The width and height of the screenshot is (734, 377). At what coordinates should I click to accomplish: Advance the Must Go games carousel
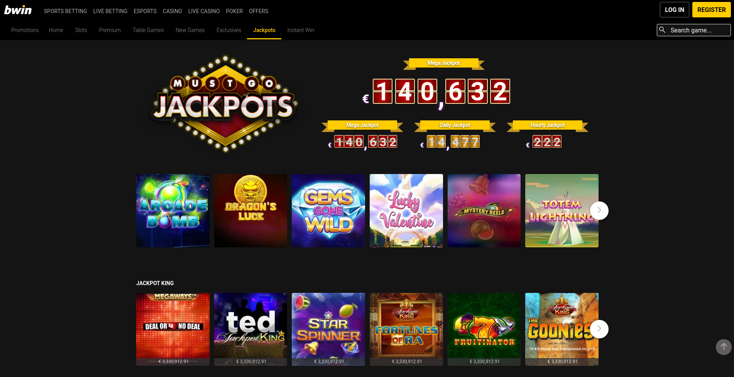(599, 211)
